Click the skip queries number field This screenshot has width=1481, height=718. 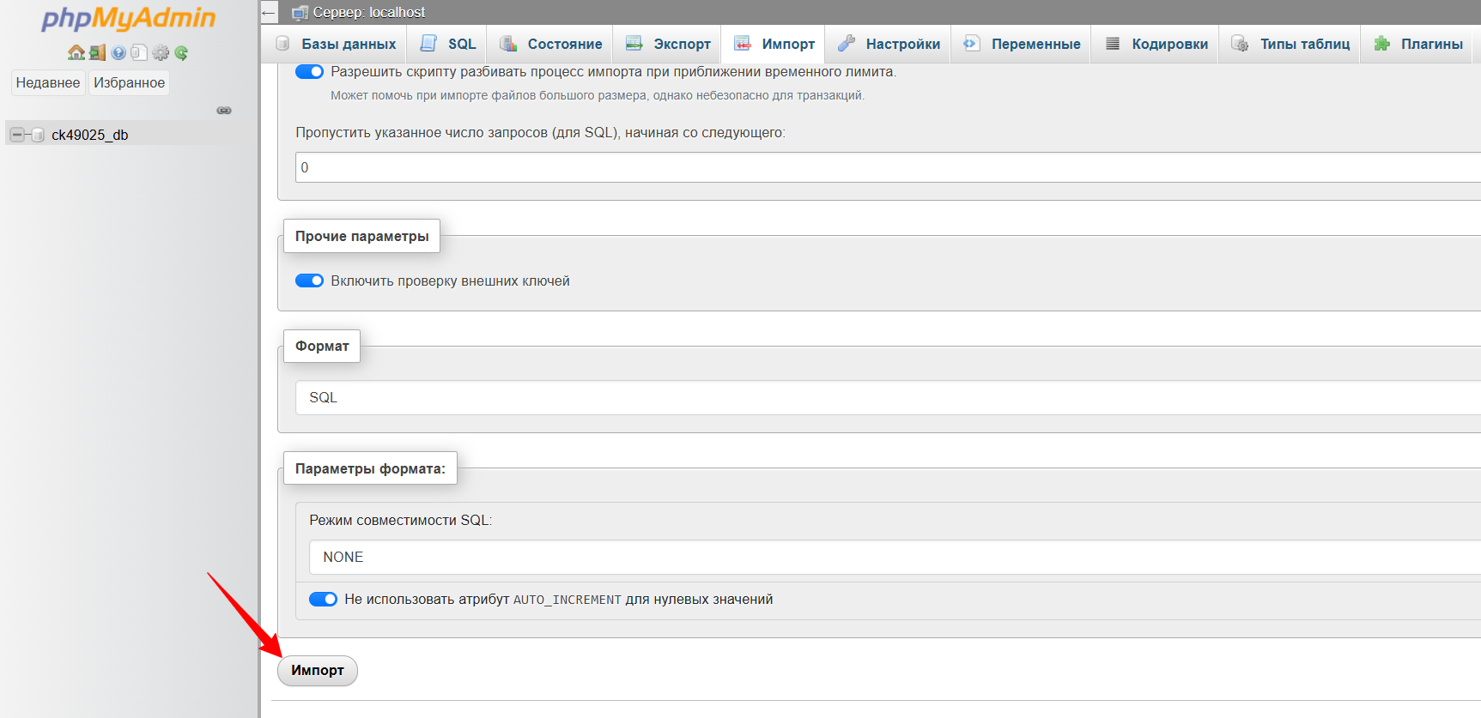[888, 167]
